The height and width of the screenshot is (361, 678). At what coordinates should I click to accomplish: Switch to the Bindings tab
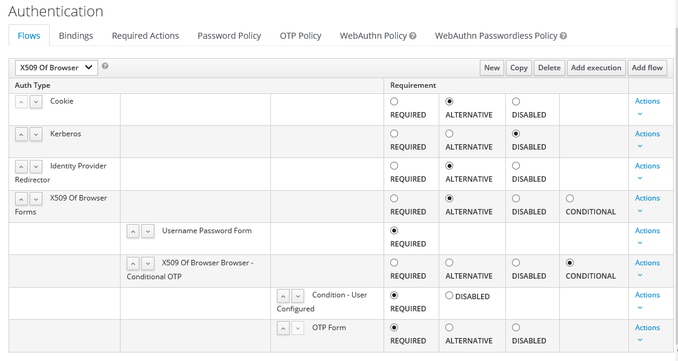pyautogui.click(x=76, y=36)
